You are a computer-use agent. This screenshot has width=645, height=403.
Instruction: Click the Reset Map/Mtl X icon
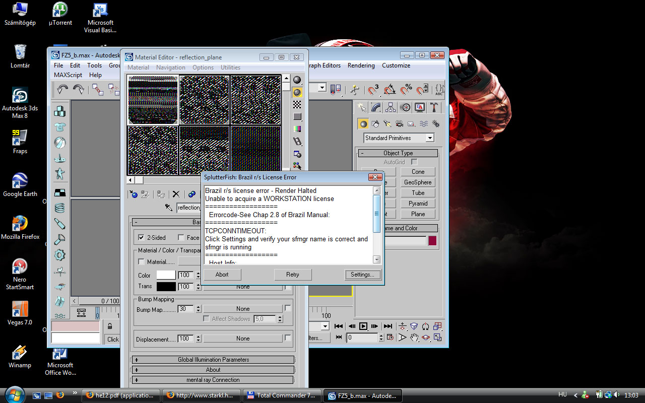click(x=176, y=194)
